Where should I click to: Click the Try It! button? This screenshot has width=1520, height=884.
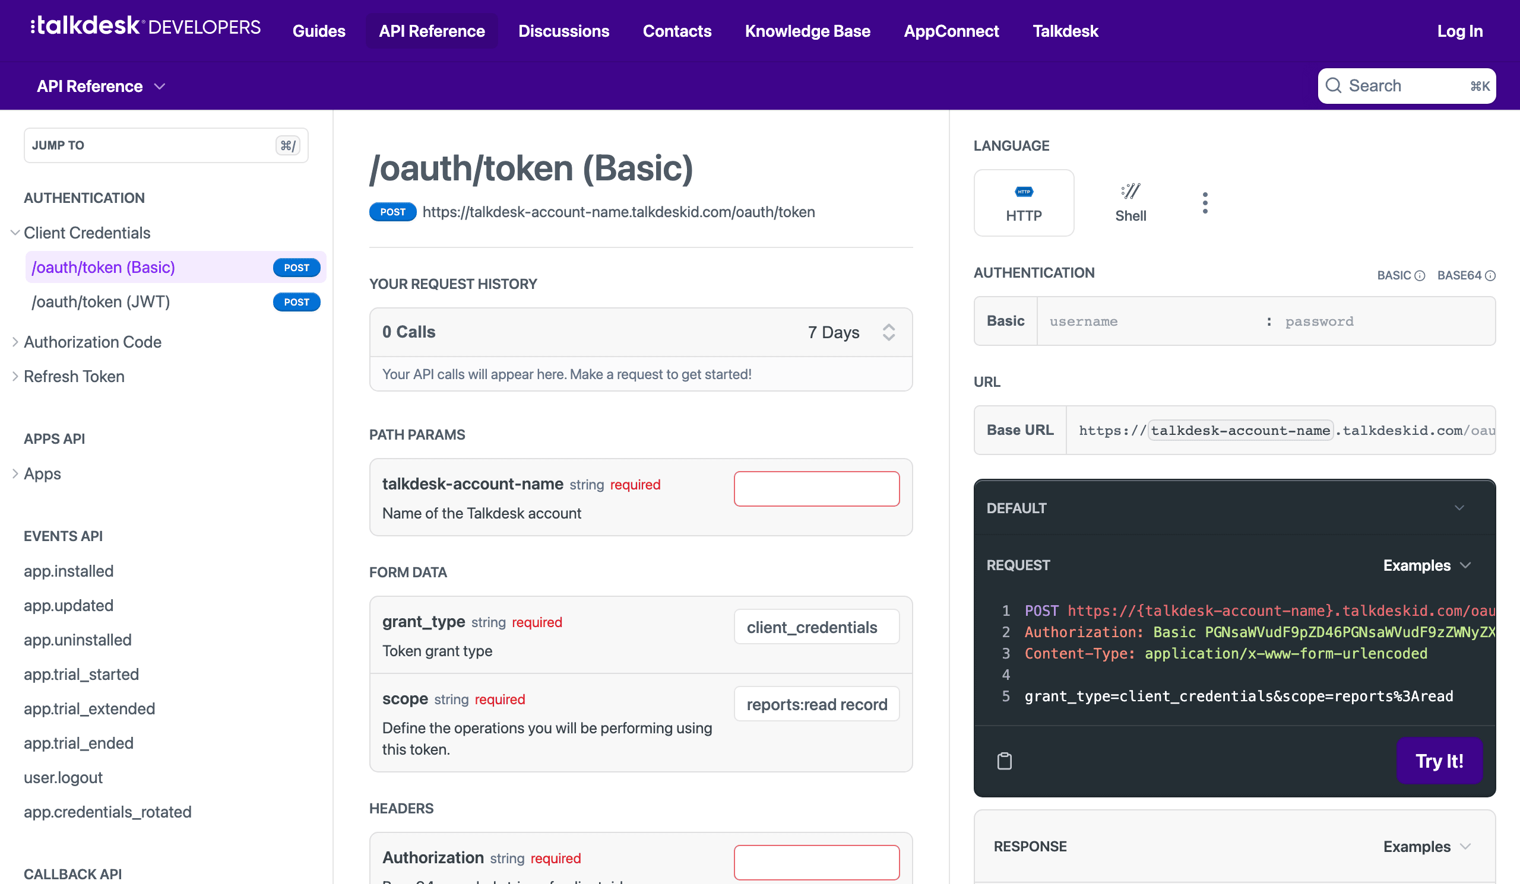coord(1439,761)
